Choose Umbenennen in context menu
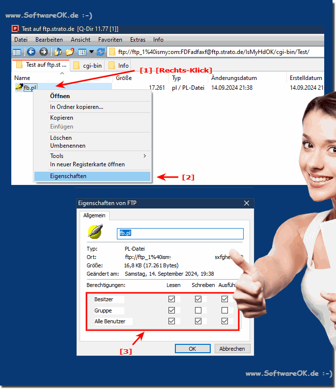 (x=92, y=146)
